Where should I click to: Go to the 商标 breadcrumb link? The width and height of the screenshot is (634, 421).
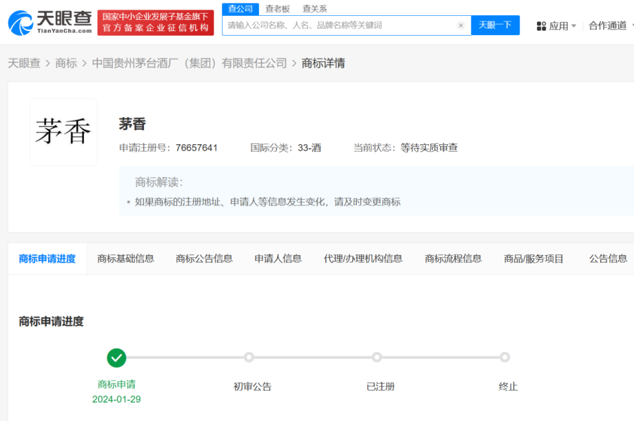66,63
